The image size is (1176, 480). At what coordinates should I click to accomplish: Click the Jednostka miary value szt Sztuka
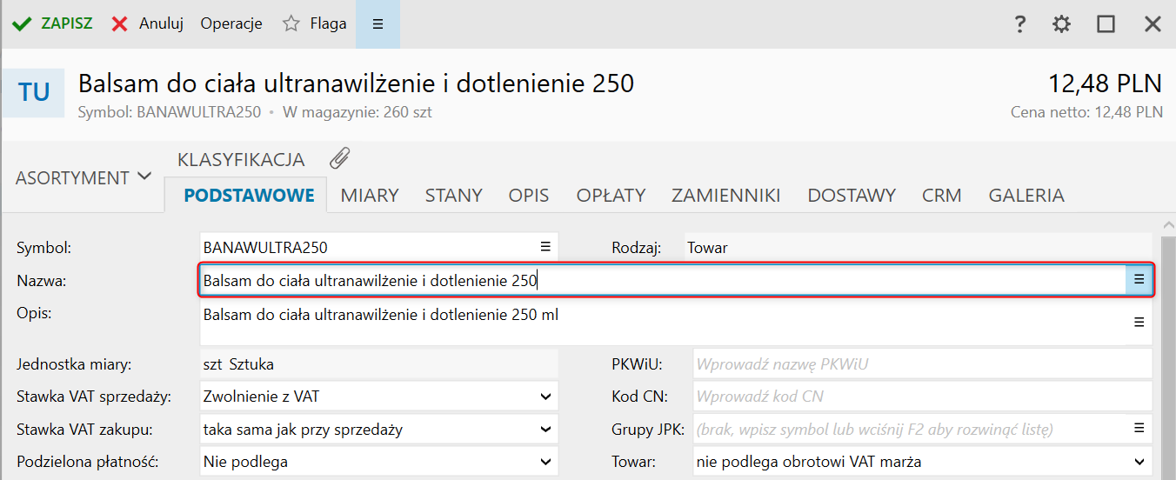[378, 364]
